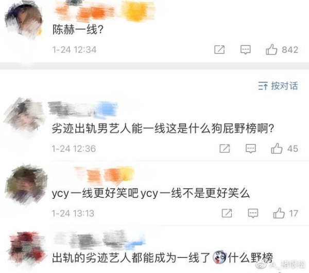Open replies for the 12:36 comment

point(251,149)
